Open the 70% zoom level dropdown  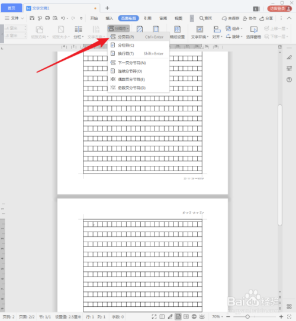[217, 316]
